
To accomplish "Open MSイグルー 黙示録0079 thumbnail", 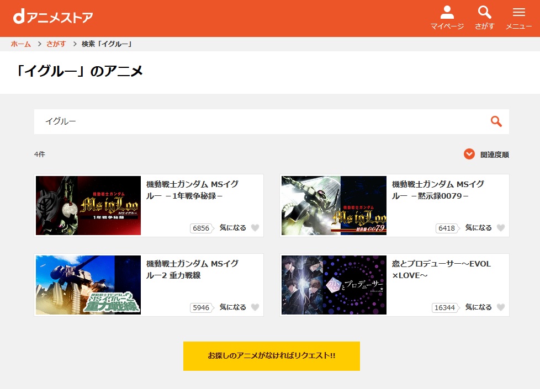I will (x=333, y=205).
